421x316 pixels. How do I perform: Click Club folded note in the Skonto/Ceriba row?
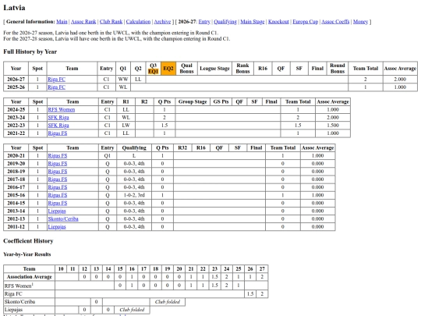pyautogui.click(x=168, y=302)
